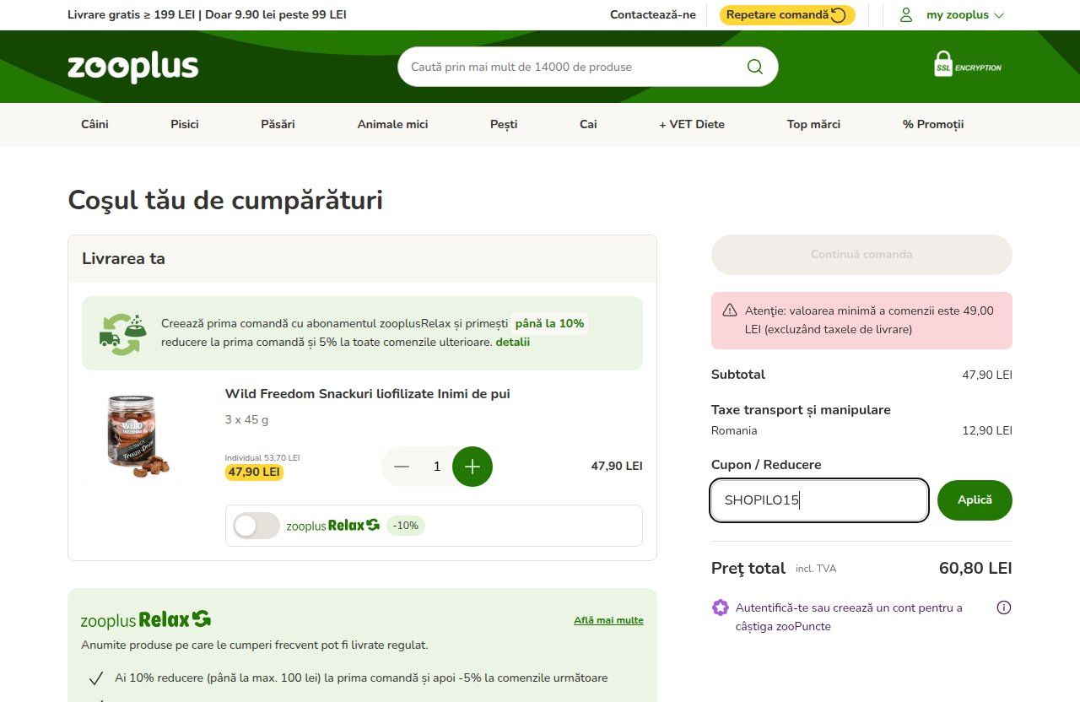Click the zooplus Relax heading logo in green panel
Screen dimensions: 1080x702
146,620
